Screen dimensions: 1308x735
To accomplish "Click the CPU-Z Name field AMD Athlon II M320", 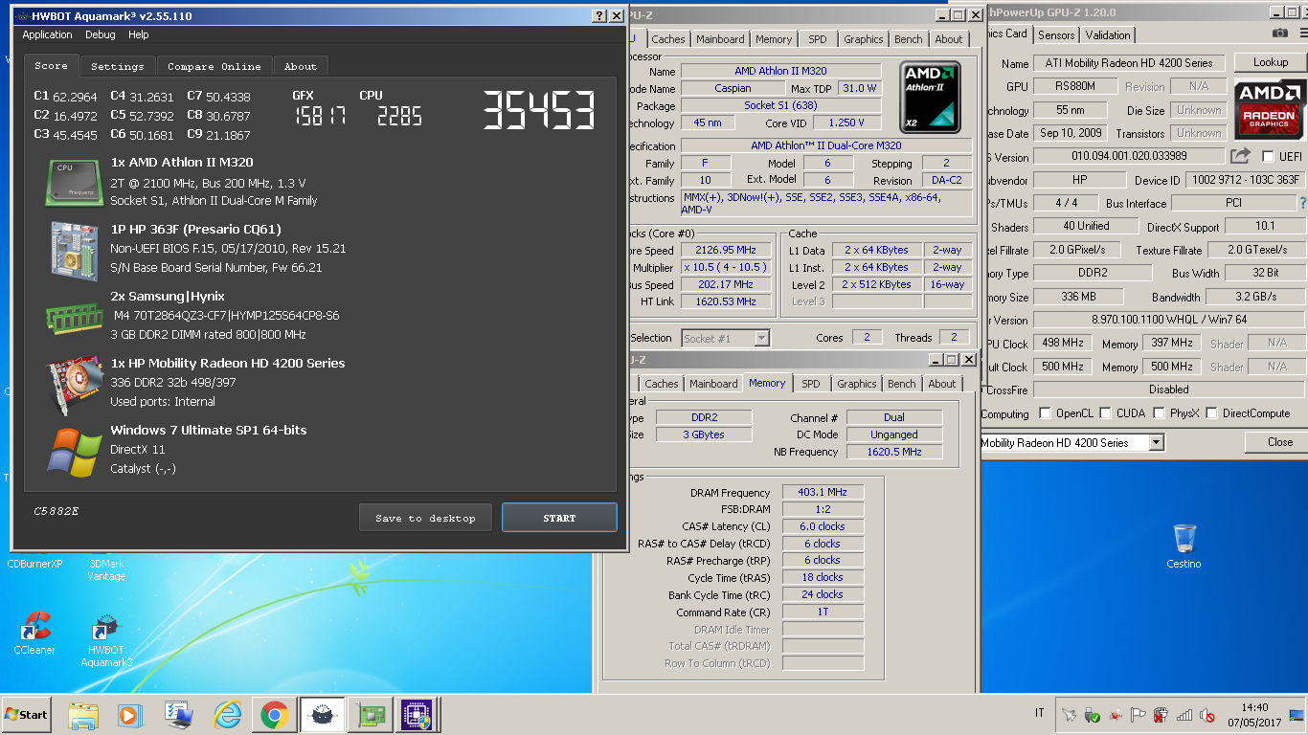I will tap(780, 71).
